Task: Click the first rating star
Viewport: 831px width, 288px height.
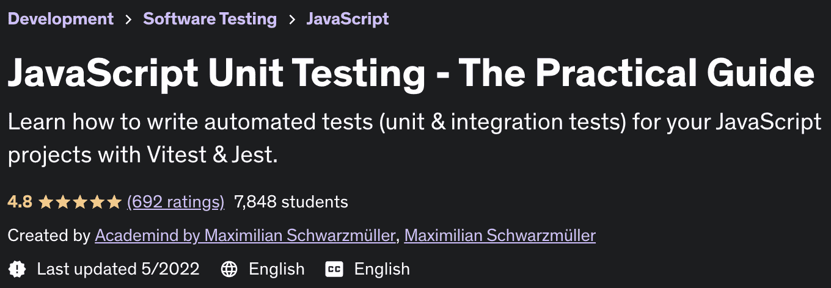Action: (46, 202)
